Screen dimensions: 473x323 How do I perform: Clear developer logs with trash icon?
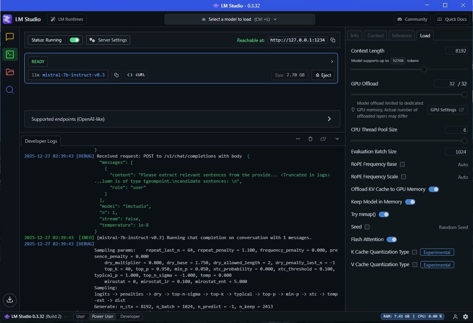310,139
